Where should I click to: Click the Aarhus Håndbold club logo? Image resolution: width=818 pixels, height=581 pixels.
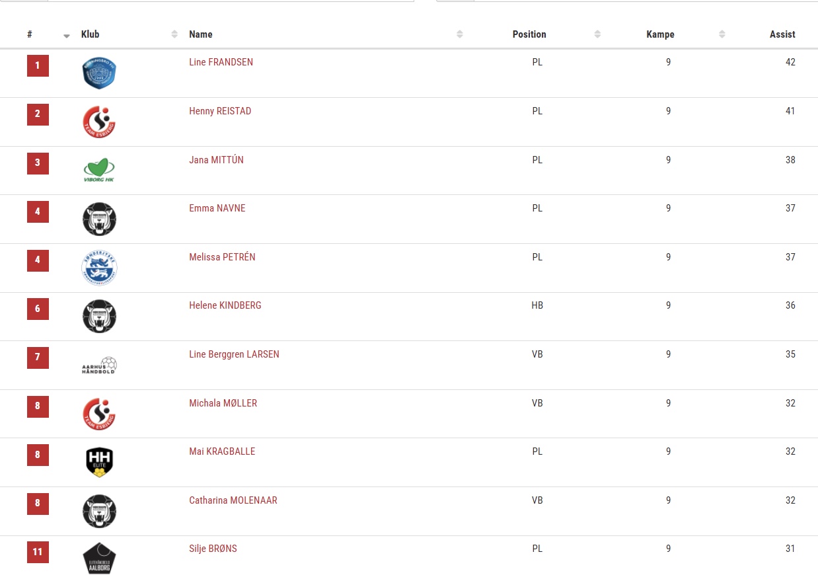coord(99,366)
